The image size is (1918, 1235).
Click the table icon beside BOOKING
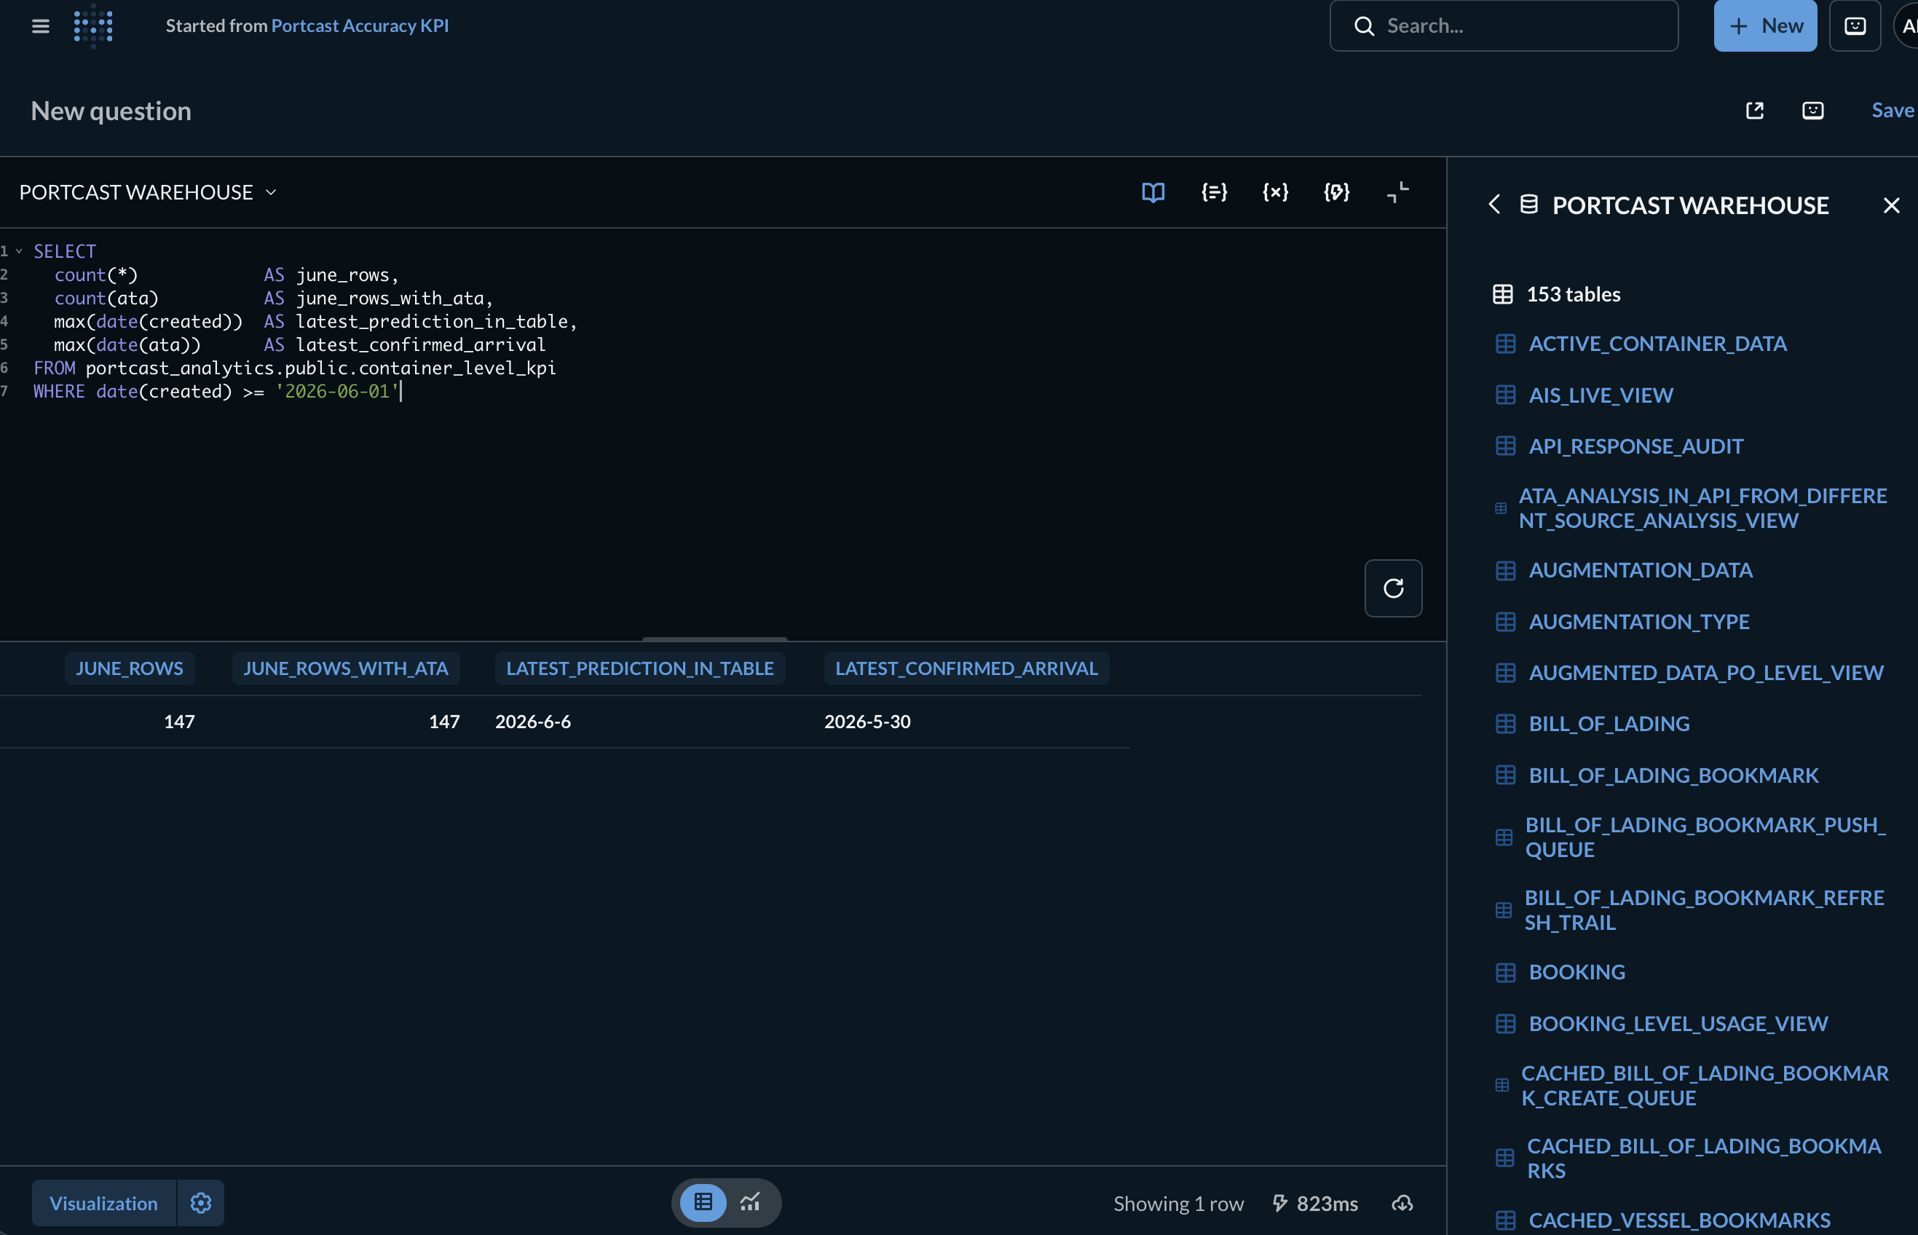point(1505,972)
